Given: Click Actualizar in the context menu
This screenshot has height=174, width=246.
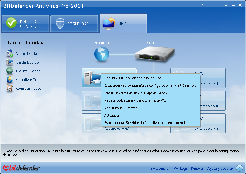Looking at the screenshot, I should click(112, 115).
